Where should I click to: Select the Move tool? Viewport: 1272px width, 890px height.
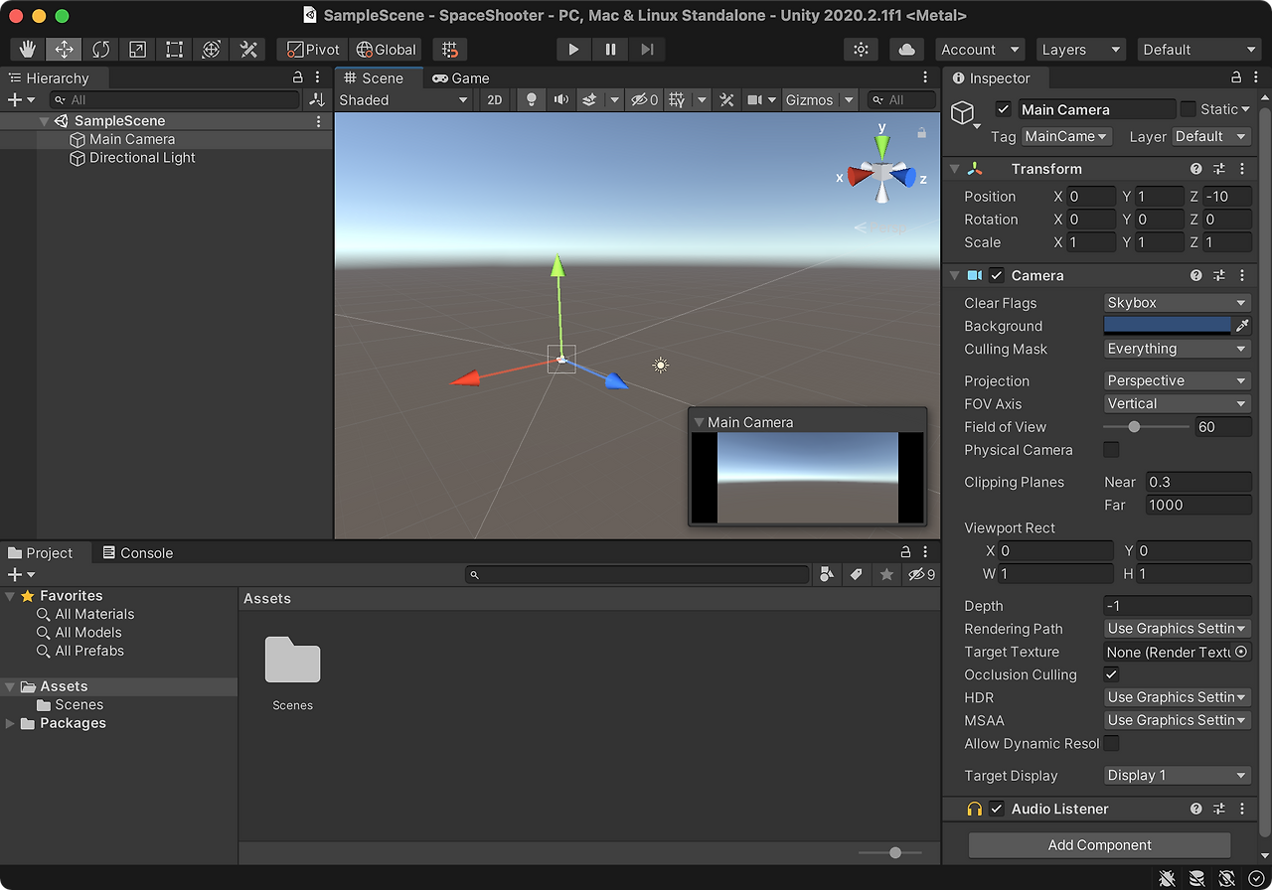tap(65, 50)
